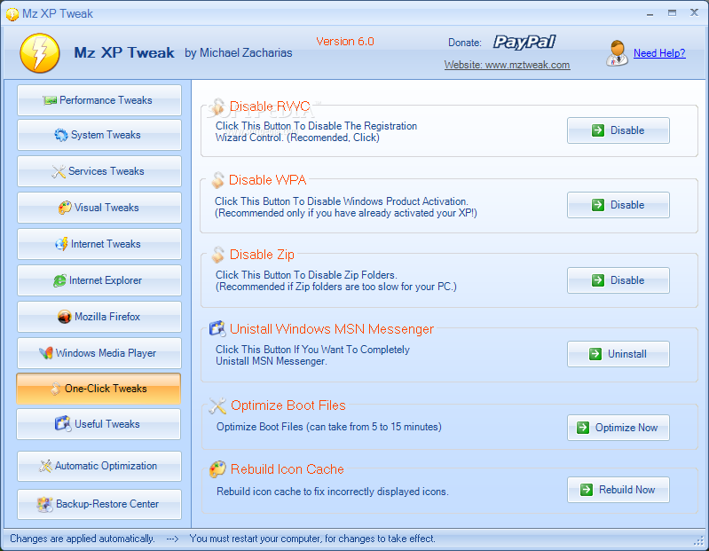The width and height of the screenshot is (709, 551).
Task: Open Internet Tweaks page
Action: [x=99, y=244]
